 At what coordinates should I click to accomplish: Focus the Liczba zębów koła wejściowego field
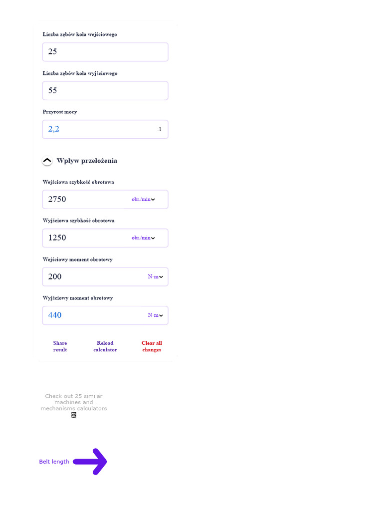[x=105, y=52]
